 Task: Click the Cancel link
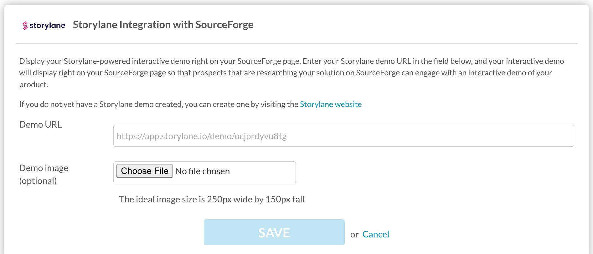[375, 234]
